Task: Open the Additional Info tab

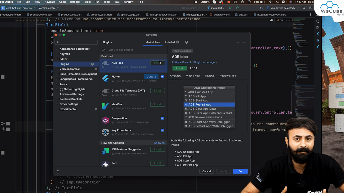Action: point(228,76)
